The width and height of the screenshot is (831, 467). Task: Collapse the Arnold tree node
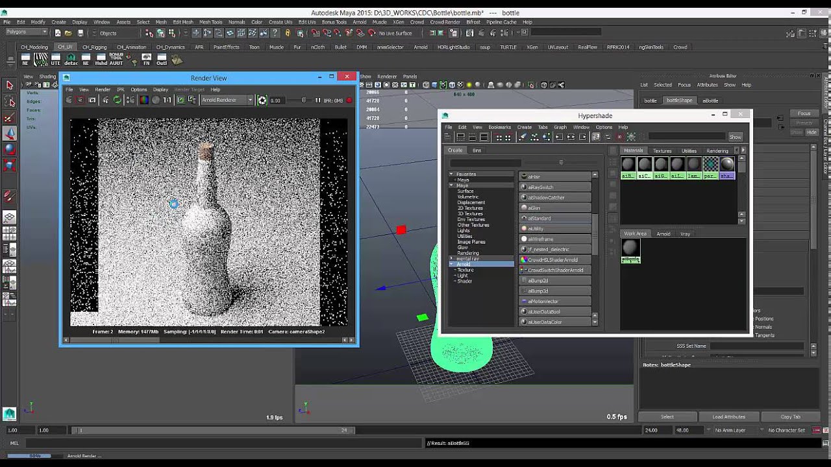click(x=451, y=265)
